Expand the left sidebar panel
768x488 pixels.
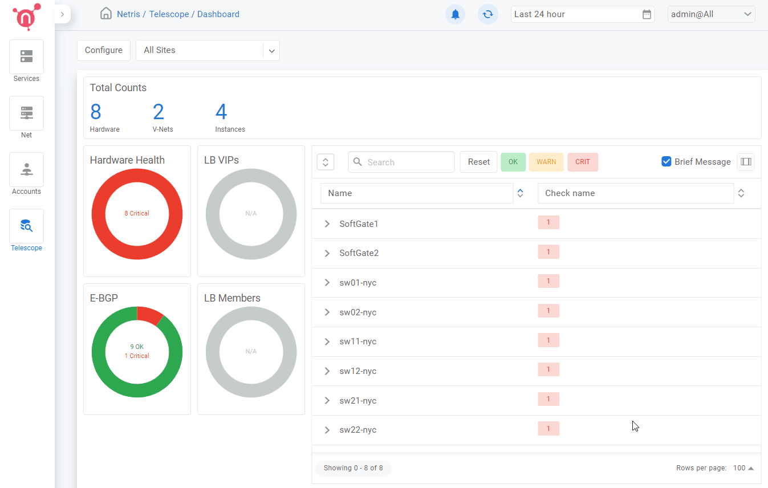62,14
